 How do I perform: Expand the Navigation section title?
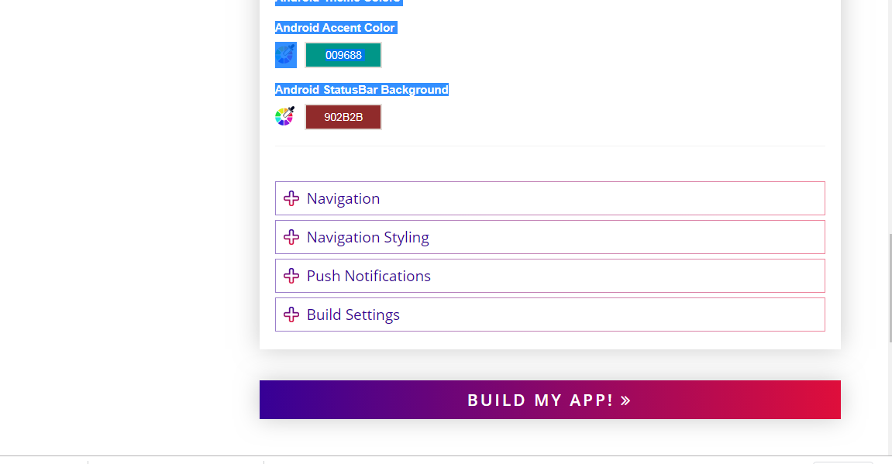coord(343,198)
